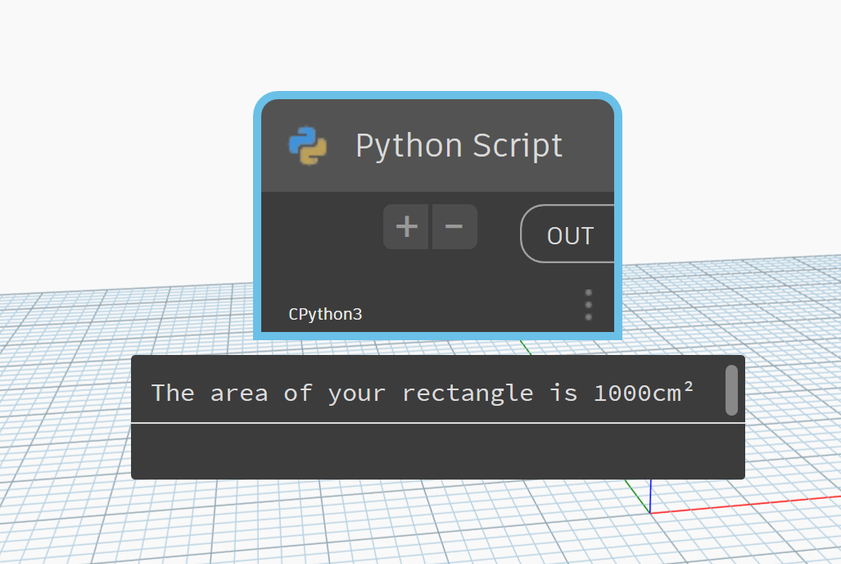
Task: Click the Python logo icon on the node
Action: coord(308,146)
